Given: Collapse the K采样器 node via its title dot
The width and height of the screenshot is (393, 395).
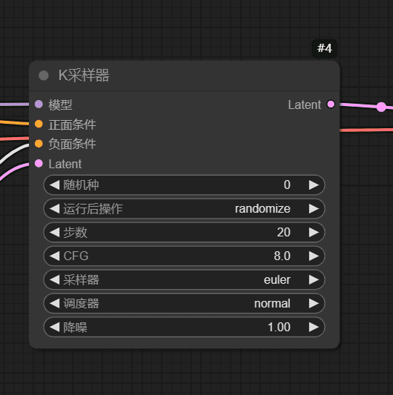Looking at the screenshot, I should pyautogui.click(x=44, y=76).
